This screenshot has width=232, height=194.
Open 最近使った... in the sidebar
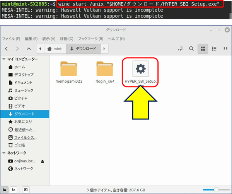pos(25,130)
